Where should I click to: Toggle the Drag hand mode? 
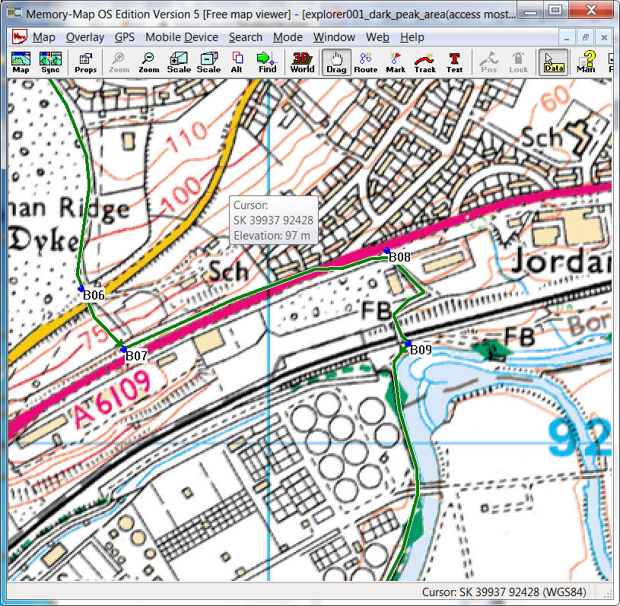tap(336, 62)
